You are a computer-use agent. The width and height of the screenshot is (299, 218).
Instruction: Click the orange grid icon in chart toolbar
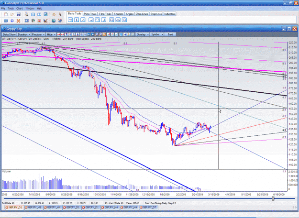pyautogui.click(x=104, y=34)
